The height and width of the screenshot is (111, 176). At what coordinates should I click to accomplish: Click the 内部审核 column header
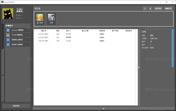click(102, 31)
